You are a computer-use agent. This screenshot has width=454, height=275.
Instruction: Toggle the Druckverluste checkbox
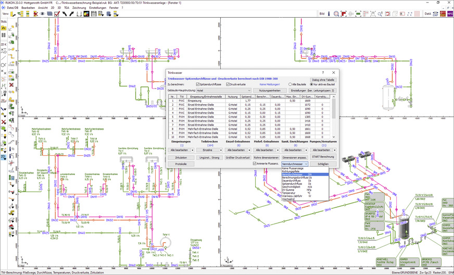(x=228, y=84)
